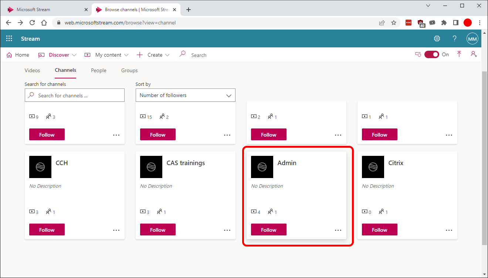This screenshot has height=278, width=488.
Task: Click the red Chrome profile circle
Action: (468, 23)
